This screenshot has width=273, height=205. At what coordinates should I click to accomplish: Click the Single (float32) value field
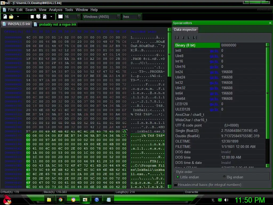coord(243,131)
